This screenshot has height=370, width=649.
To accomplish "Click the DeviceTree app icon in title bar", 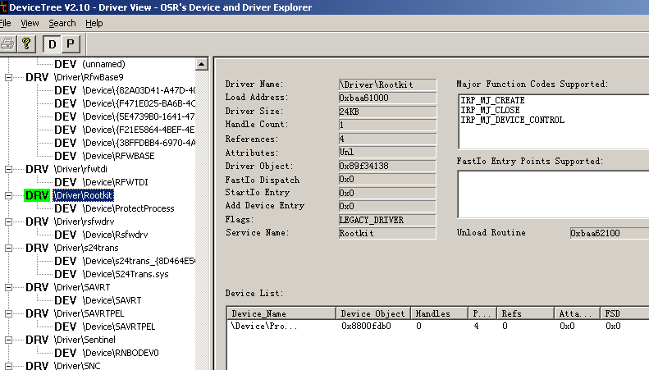I will pyautogui.click(x=3, y=7).
